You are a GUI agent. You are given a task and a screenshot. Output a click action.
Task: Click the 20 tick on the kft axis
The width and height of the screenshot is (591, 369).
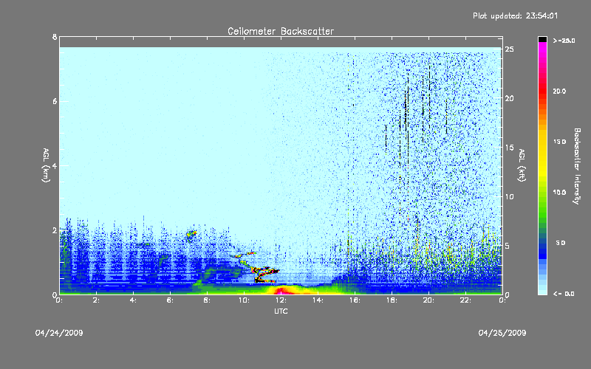click(x=510, y=98)
